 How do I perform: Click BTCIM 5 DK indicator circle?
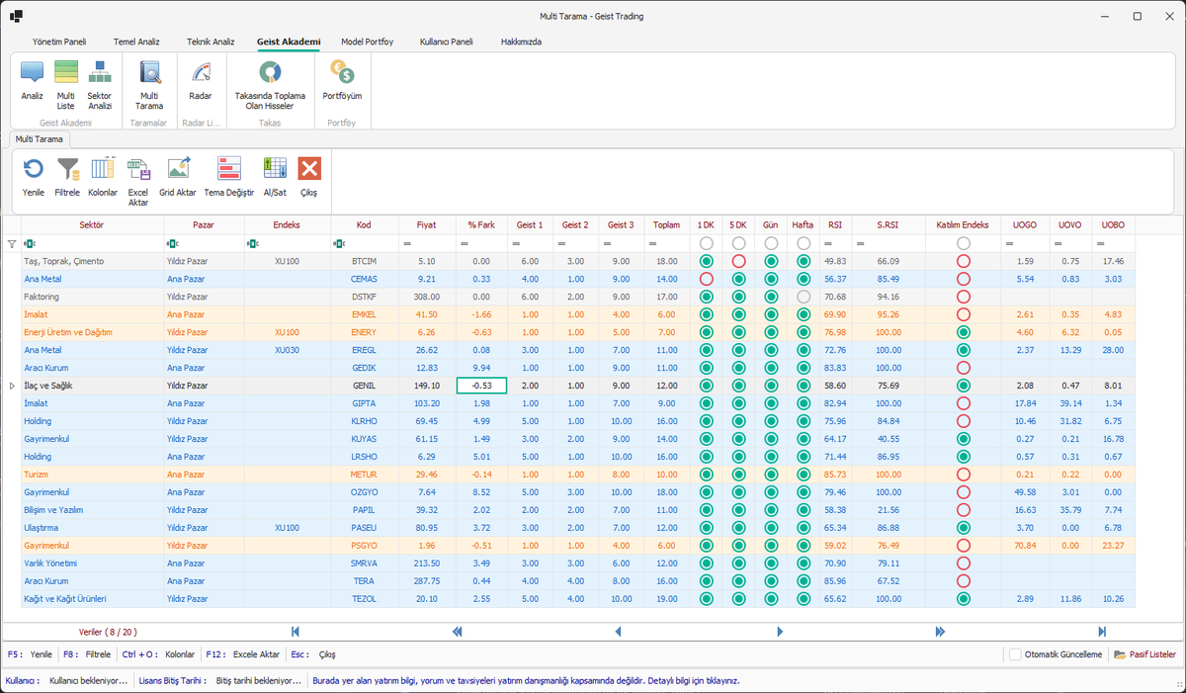[x=738, y=261]
